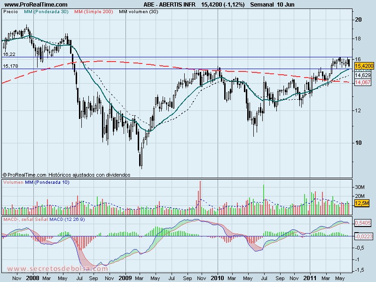Click the red 14,067 moving average tag

(x=363, y=82)
